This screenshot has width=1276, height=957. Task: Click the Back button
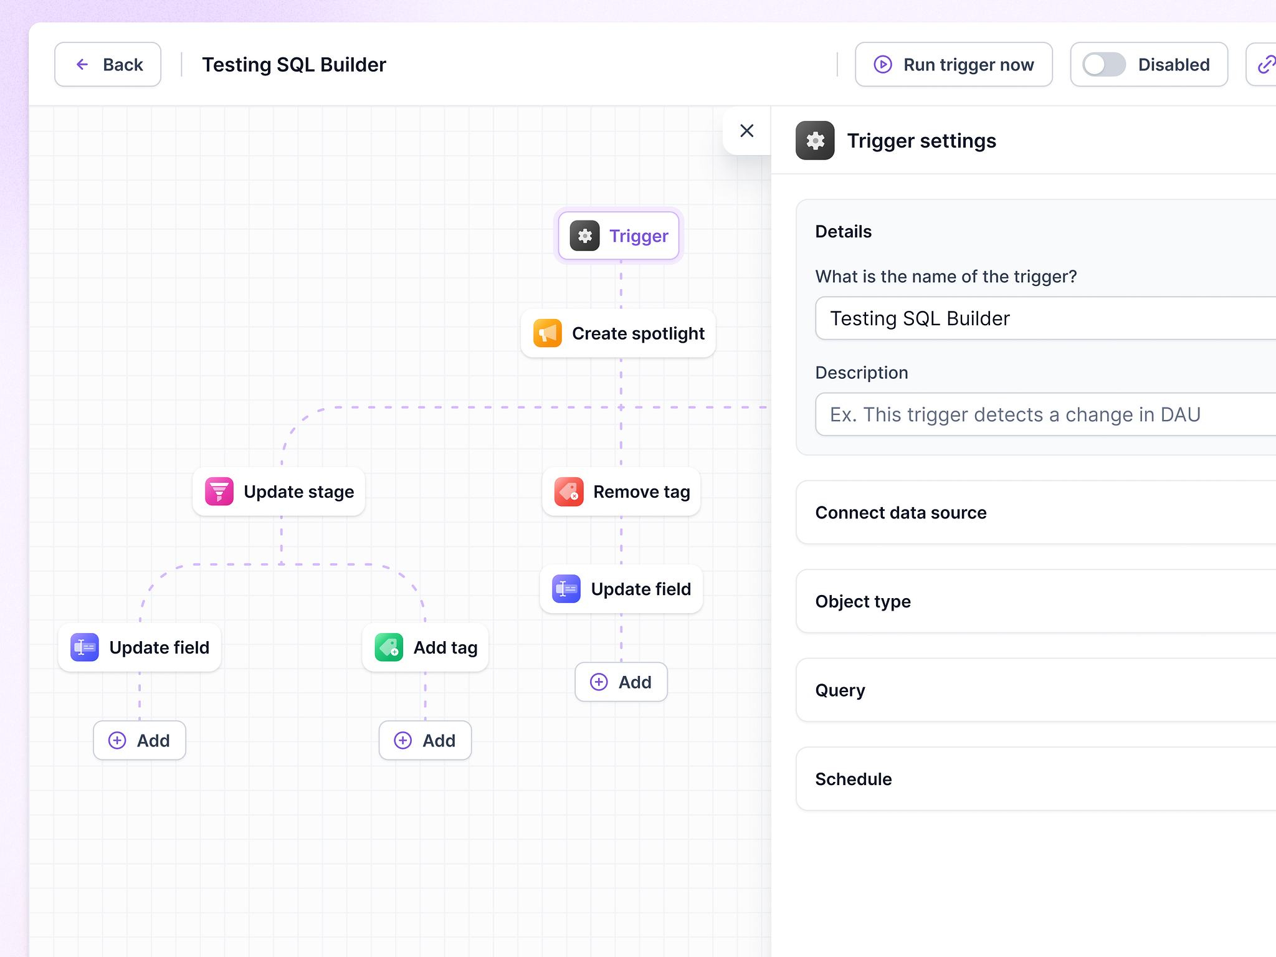(x=107, y=64)
